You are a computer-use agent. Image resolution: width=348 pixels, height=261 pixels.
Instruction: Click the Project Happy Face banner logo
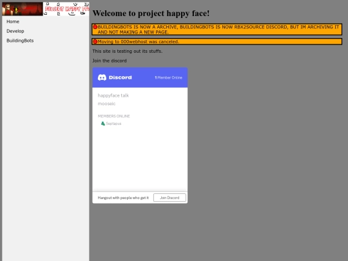(66, 9)
